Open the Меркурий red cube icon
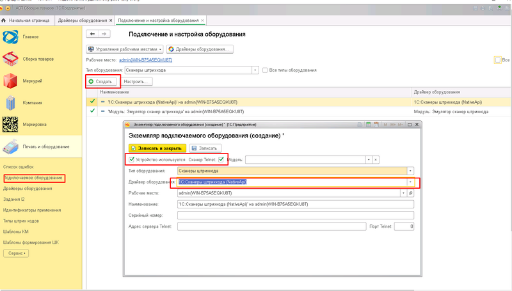512x291 pixels. [x=10, y=81]
